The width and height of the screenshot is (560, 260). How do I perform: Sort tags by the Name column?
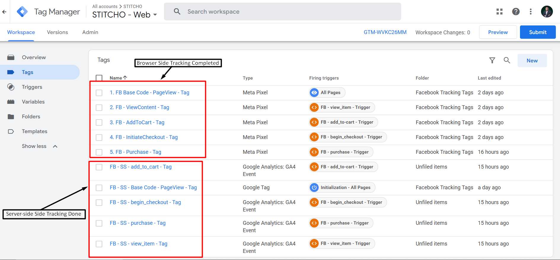118,78
